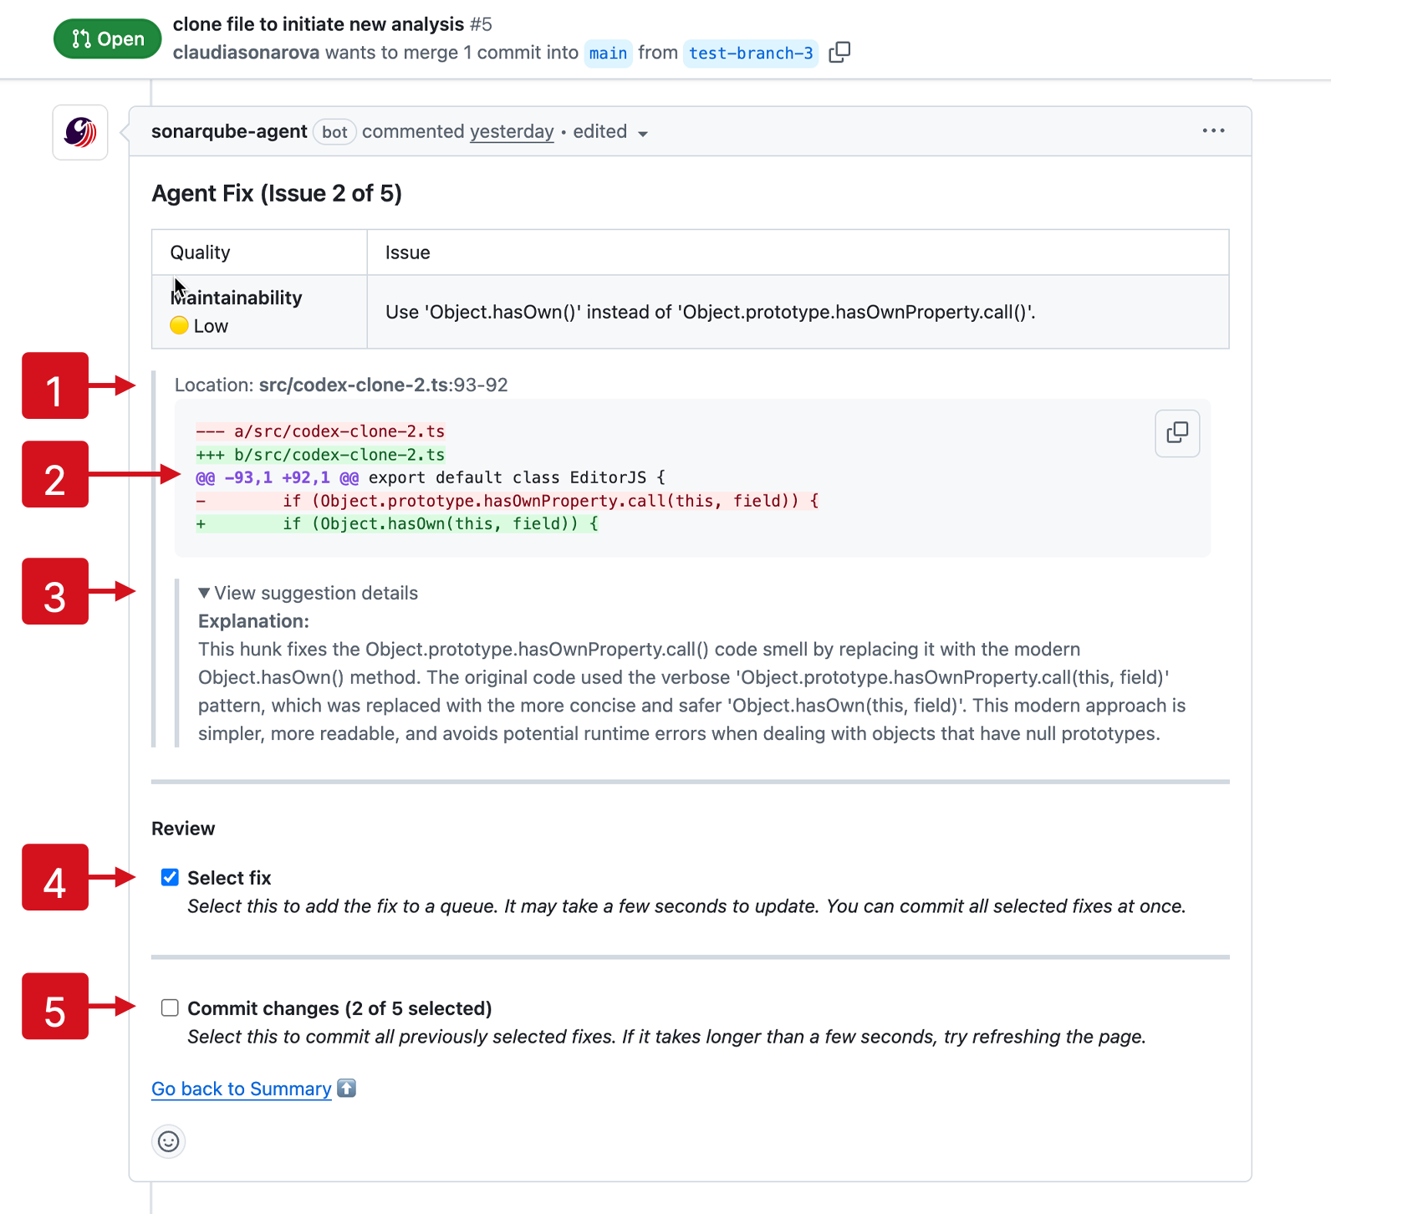The image size is (1423, 1214).
Task: Select the src/codex-clone-2.ts location text
Action: tap(353, 385)
